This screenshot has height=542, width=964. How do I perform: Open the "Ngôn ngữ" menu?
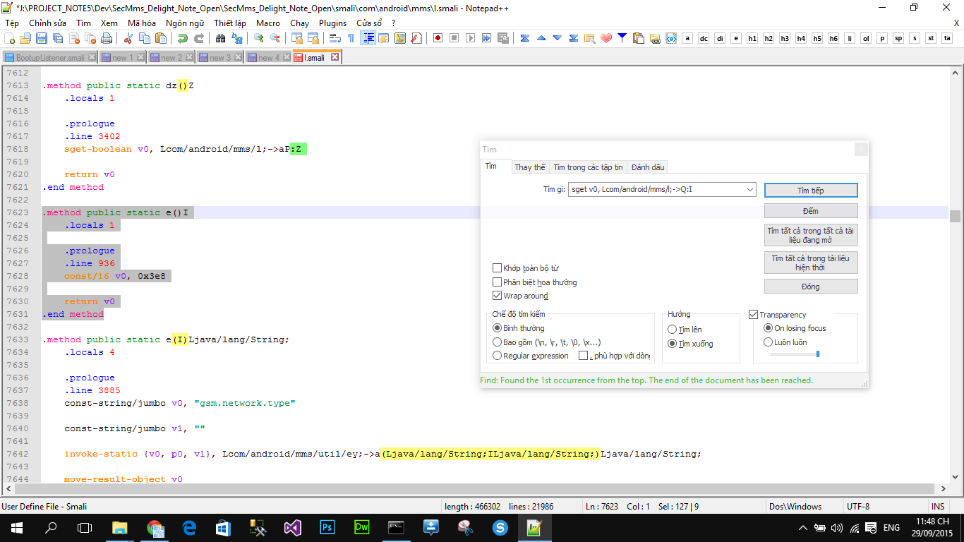185,23
